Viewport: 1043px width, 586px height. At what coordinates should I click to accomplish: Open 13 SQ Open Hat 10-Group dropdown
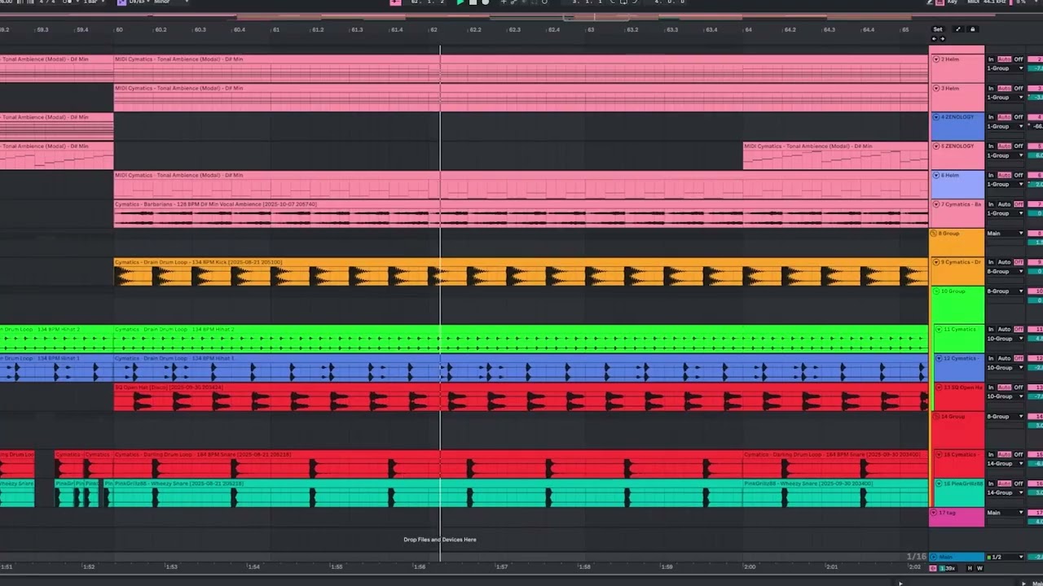pyautogui.click(x=1006, y=396)
